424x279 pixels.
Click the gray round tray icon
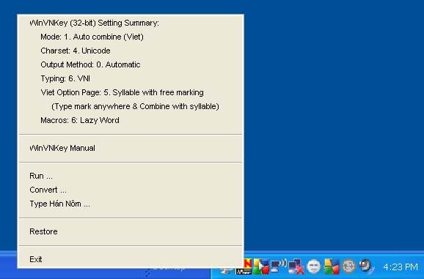point(349,267)
